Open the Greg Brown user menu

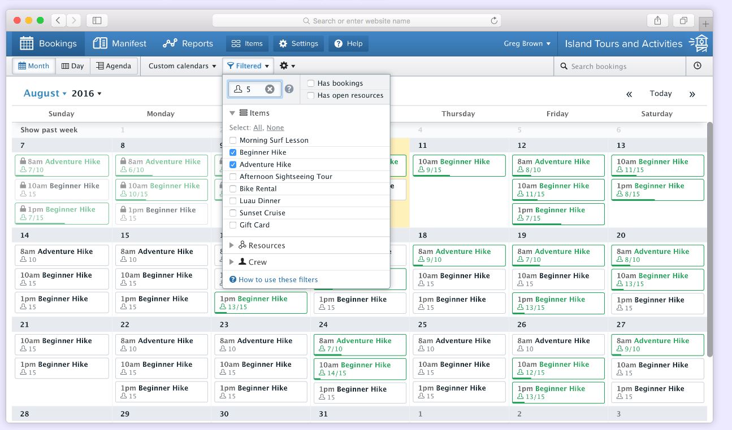click(x=527, y=43)
